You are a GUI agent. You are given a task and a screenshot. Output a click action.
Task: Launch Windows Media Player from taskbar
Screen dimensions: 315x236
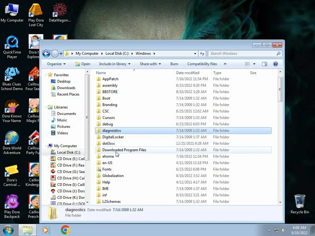(x=46, y=230)
